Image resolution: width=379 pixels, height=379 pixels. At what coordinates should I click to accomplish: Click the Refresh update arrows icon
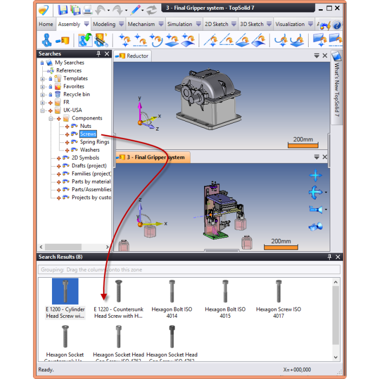coord(152,10)
